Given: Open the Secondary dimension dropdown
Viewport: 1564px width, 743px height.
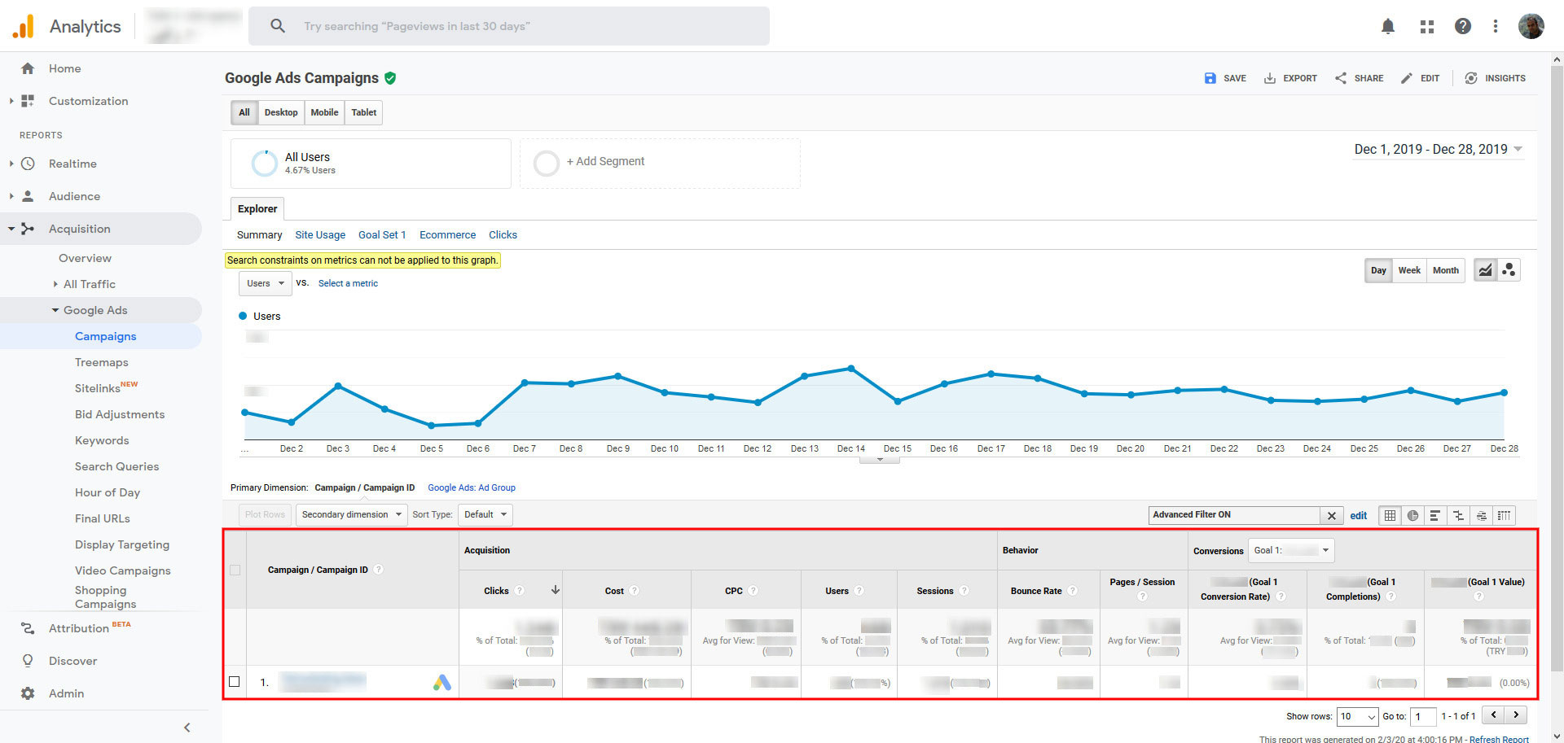Looking at the screenshot, I should point(352,514).
